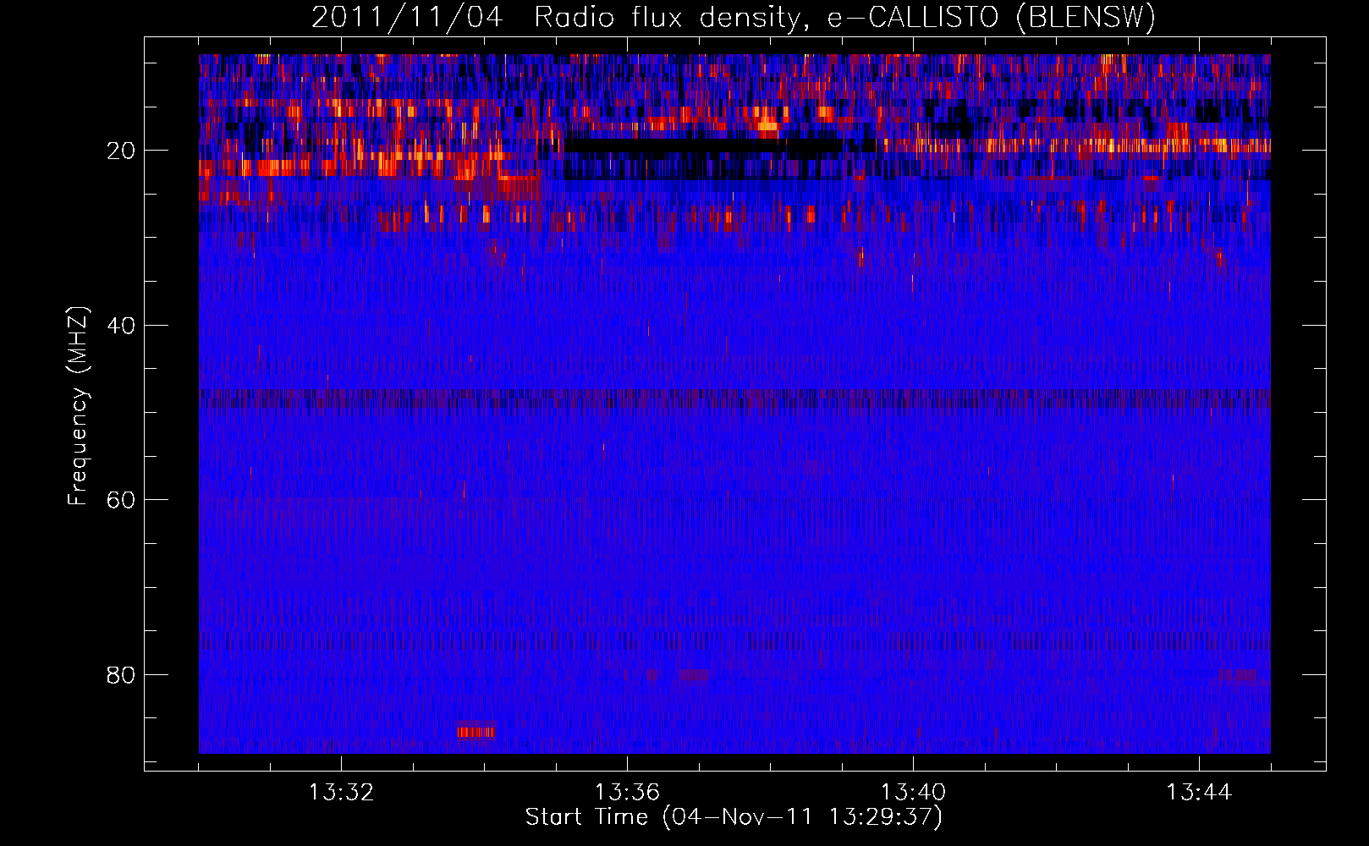Click the 20 frequency tick label
This screenshot has height=846, width=1369.
pos(121,151)
